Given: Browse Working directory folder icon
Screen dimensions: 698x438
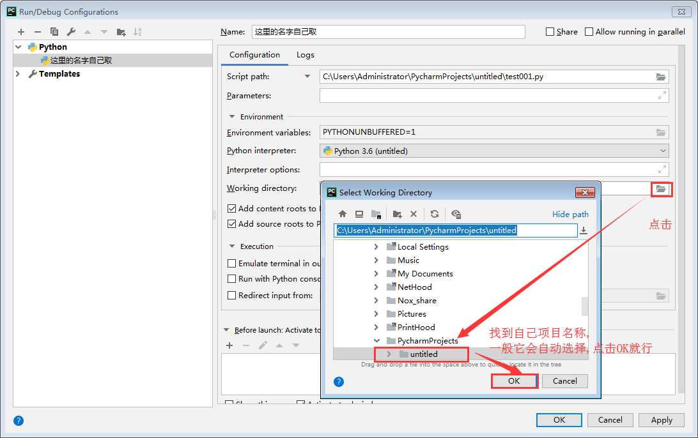Looking at the screenshot, I should point(661,190).
